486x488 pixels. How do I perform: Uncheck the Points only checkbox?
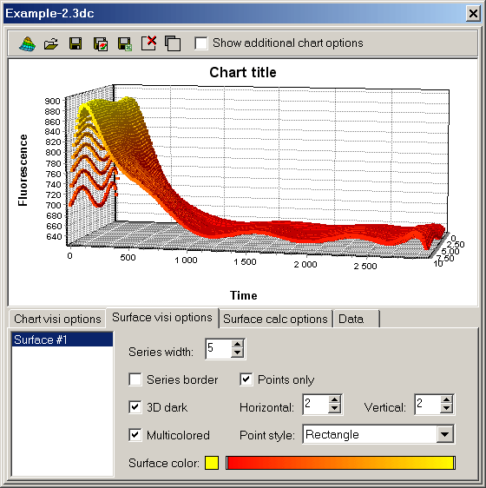tap(246, 379)
